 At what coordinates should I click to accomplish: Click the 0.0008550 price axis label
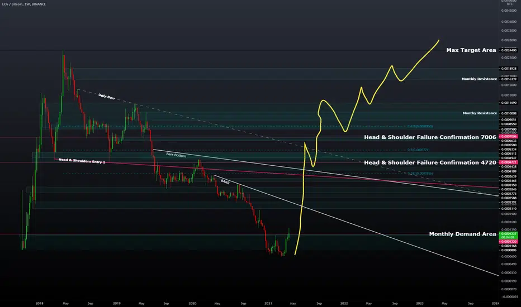click(509, 124)
